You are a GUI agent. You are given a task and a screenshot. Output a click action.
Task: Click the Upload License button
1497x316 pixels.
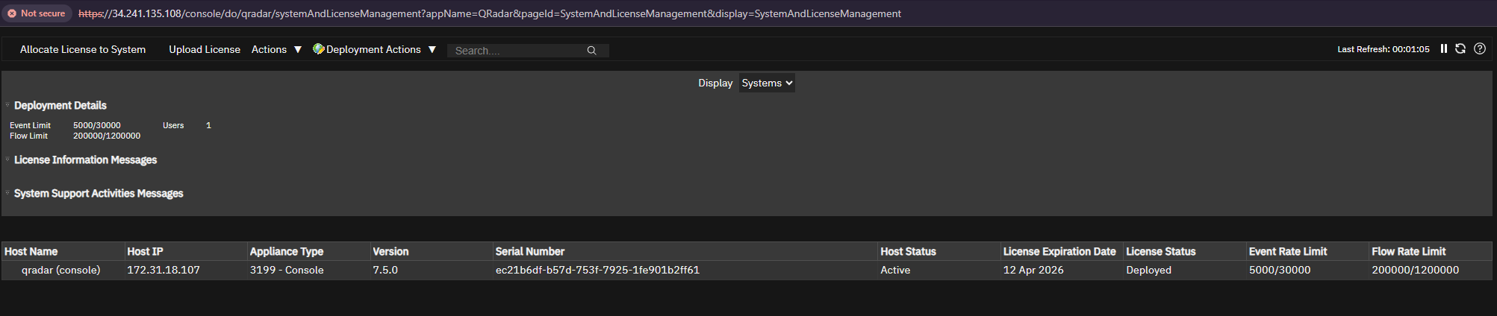coord(205,49)
